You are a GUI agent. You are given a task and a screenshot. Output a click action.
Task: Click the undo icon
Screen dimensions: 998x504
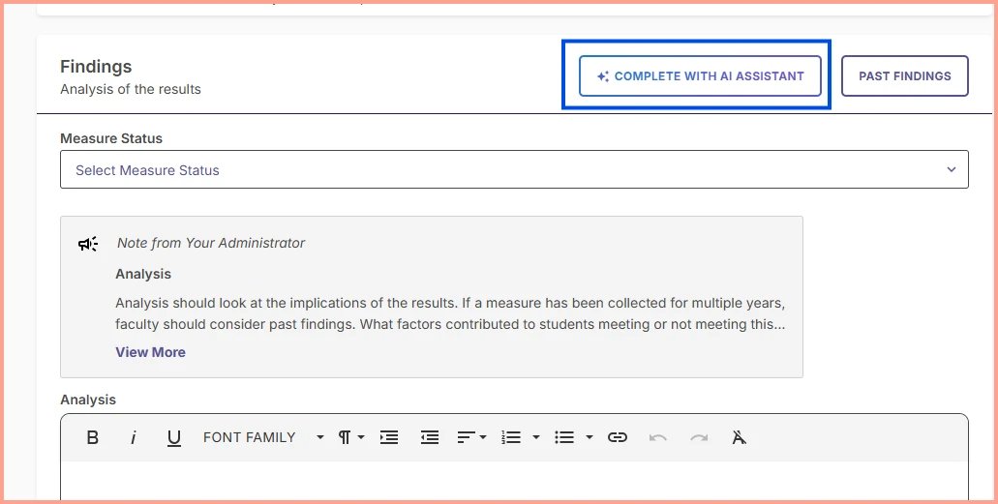[x=658, y=437]
